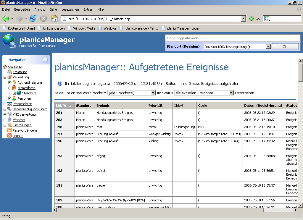Open the alle Standorte filter dropdown
The height and width of the screenshot is (220, 303).
tap(153, 93)
